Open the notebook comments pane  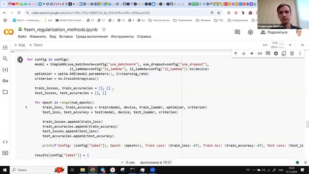pyautogui.click(x=237, y=32)
